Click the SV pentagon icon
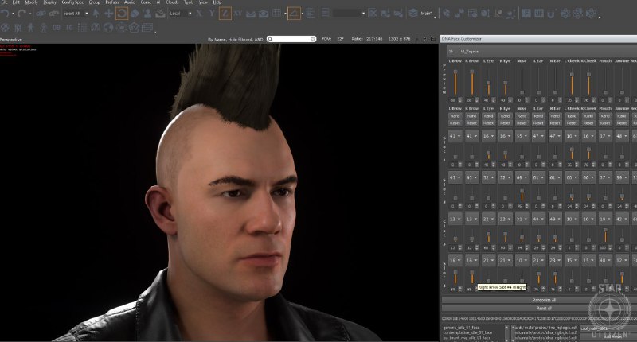Image resolution: width=637 pixels, height=342 pixels. click(x=134, y=28)
